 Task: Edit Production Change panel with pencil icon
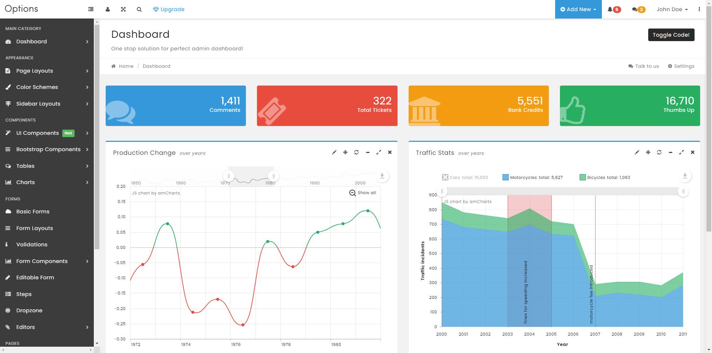pos(334,152)
